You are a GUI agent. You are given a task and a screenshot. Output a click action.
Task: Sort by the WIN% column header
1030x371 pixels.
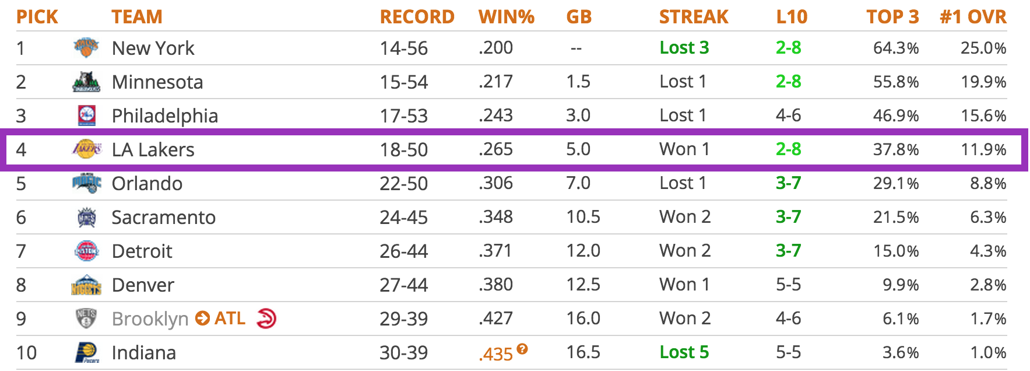pyautogui.click(x=506, y=17)
